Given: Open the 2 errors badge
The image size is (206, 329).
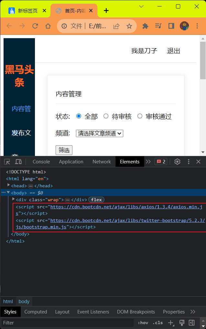Looking at the screenshot, I should [x=161, y=161].
